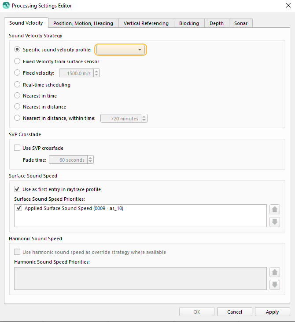
Task: Click harmonic sound speed down arrow
Action: 274,285
